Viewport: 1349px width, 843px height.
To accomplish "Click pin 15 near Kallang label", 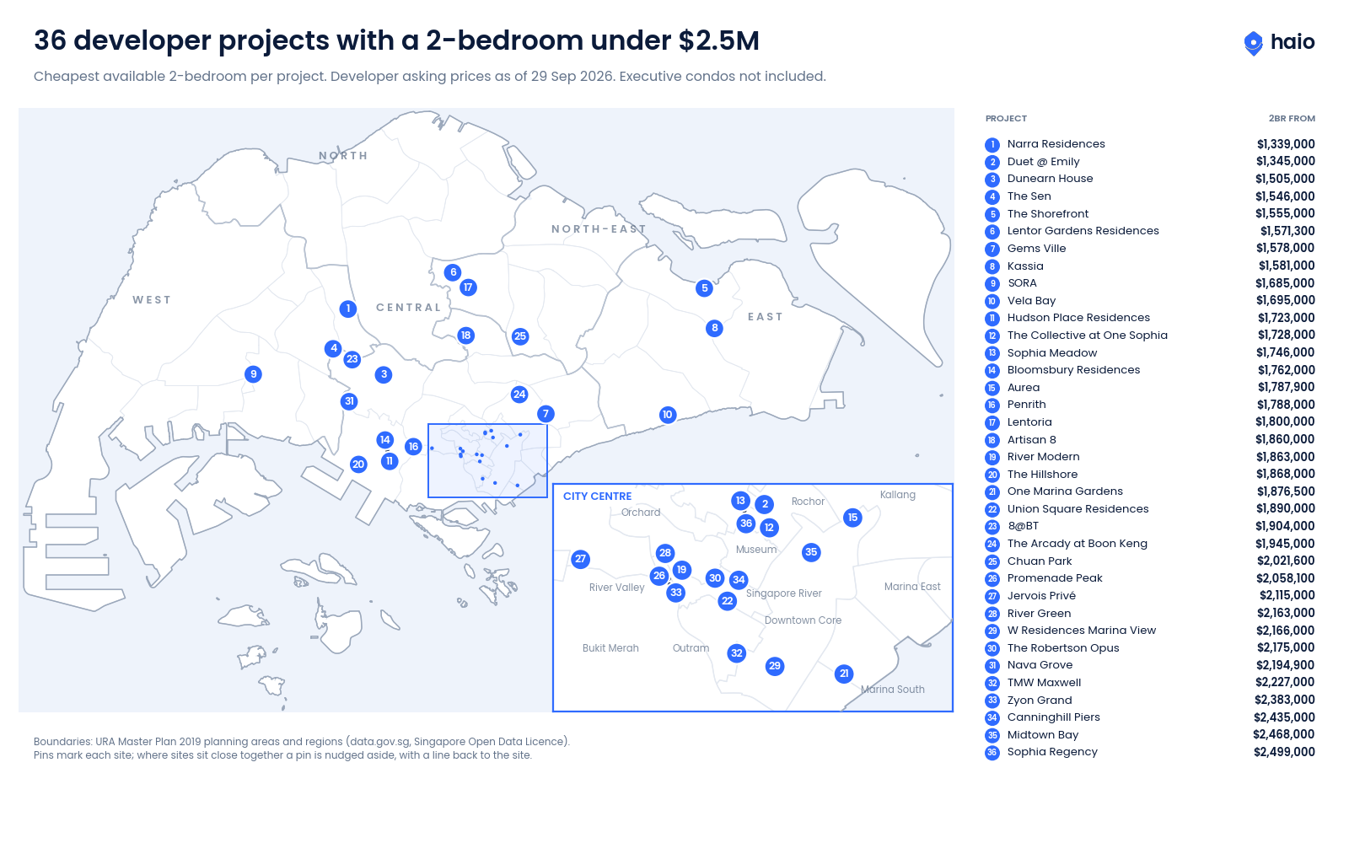I will 853,518.
